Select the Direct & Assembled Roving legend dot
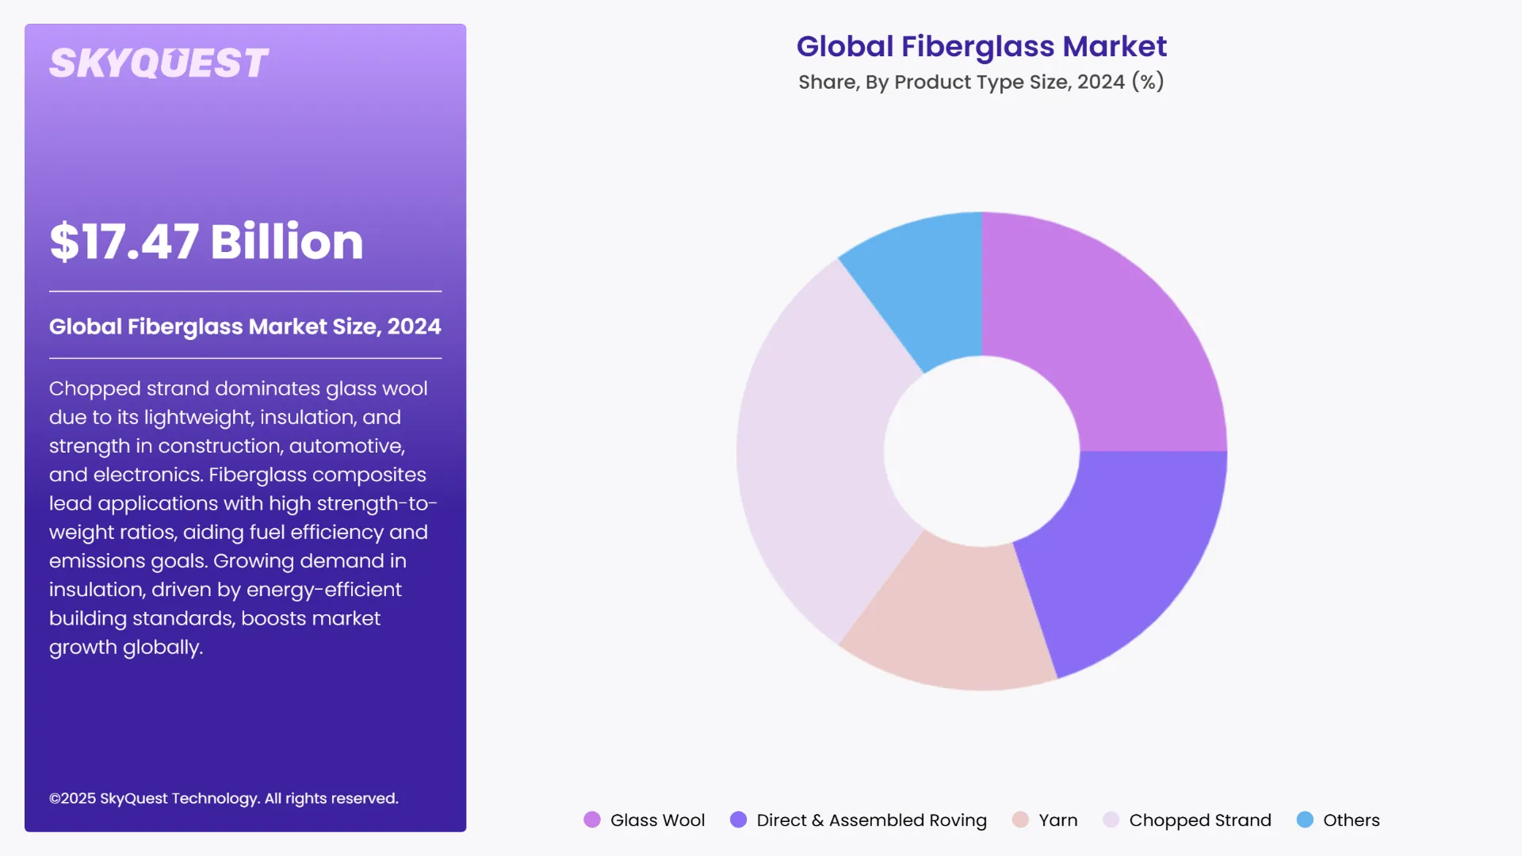Viewport: 1522px width, 856px height. click(738, 820)
